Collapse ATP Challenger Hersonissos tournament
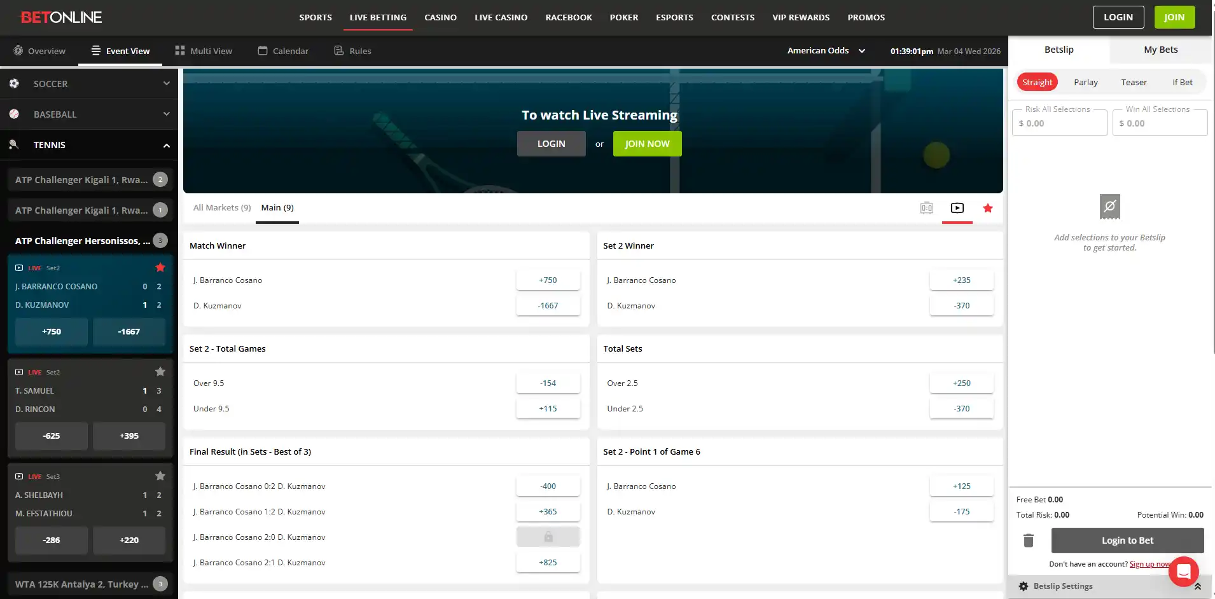This screenshot has width=1215, height=599. 90,241
